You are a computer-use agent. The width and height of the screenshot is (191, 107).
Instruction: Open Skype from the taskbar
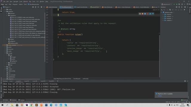[x=66, y=105]
